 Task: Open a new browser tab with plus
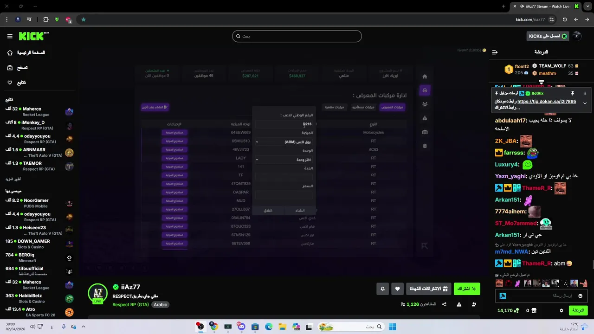point(504,6)
